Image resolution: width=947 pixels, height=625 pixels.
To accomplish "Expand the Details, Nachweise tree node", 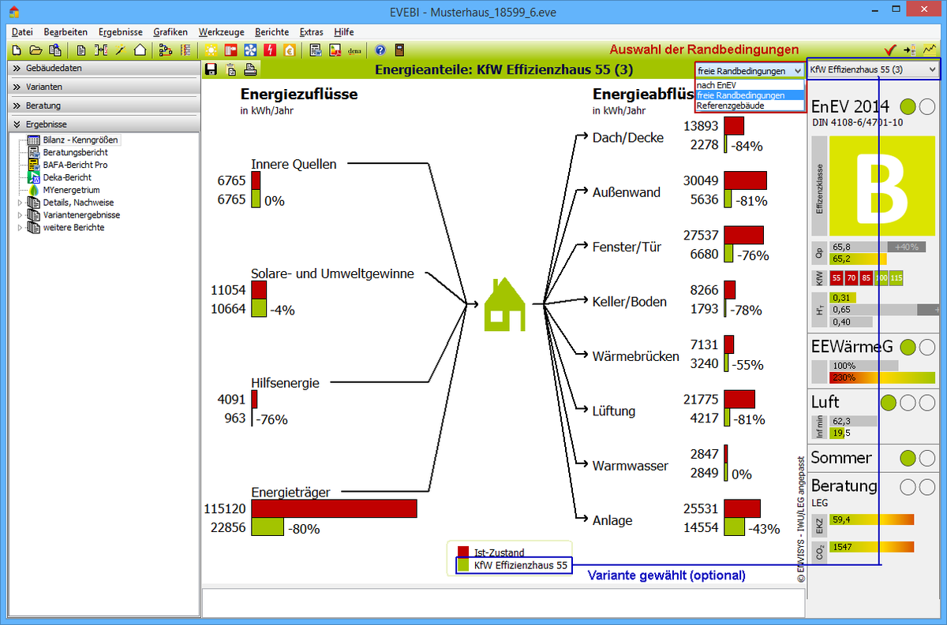I will click(x=20, y=203).
